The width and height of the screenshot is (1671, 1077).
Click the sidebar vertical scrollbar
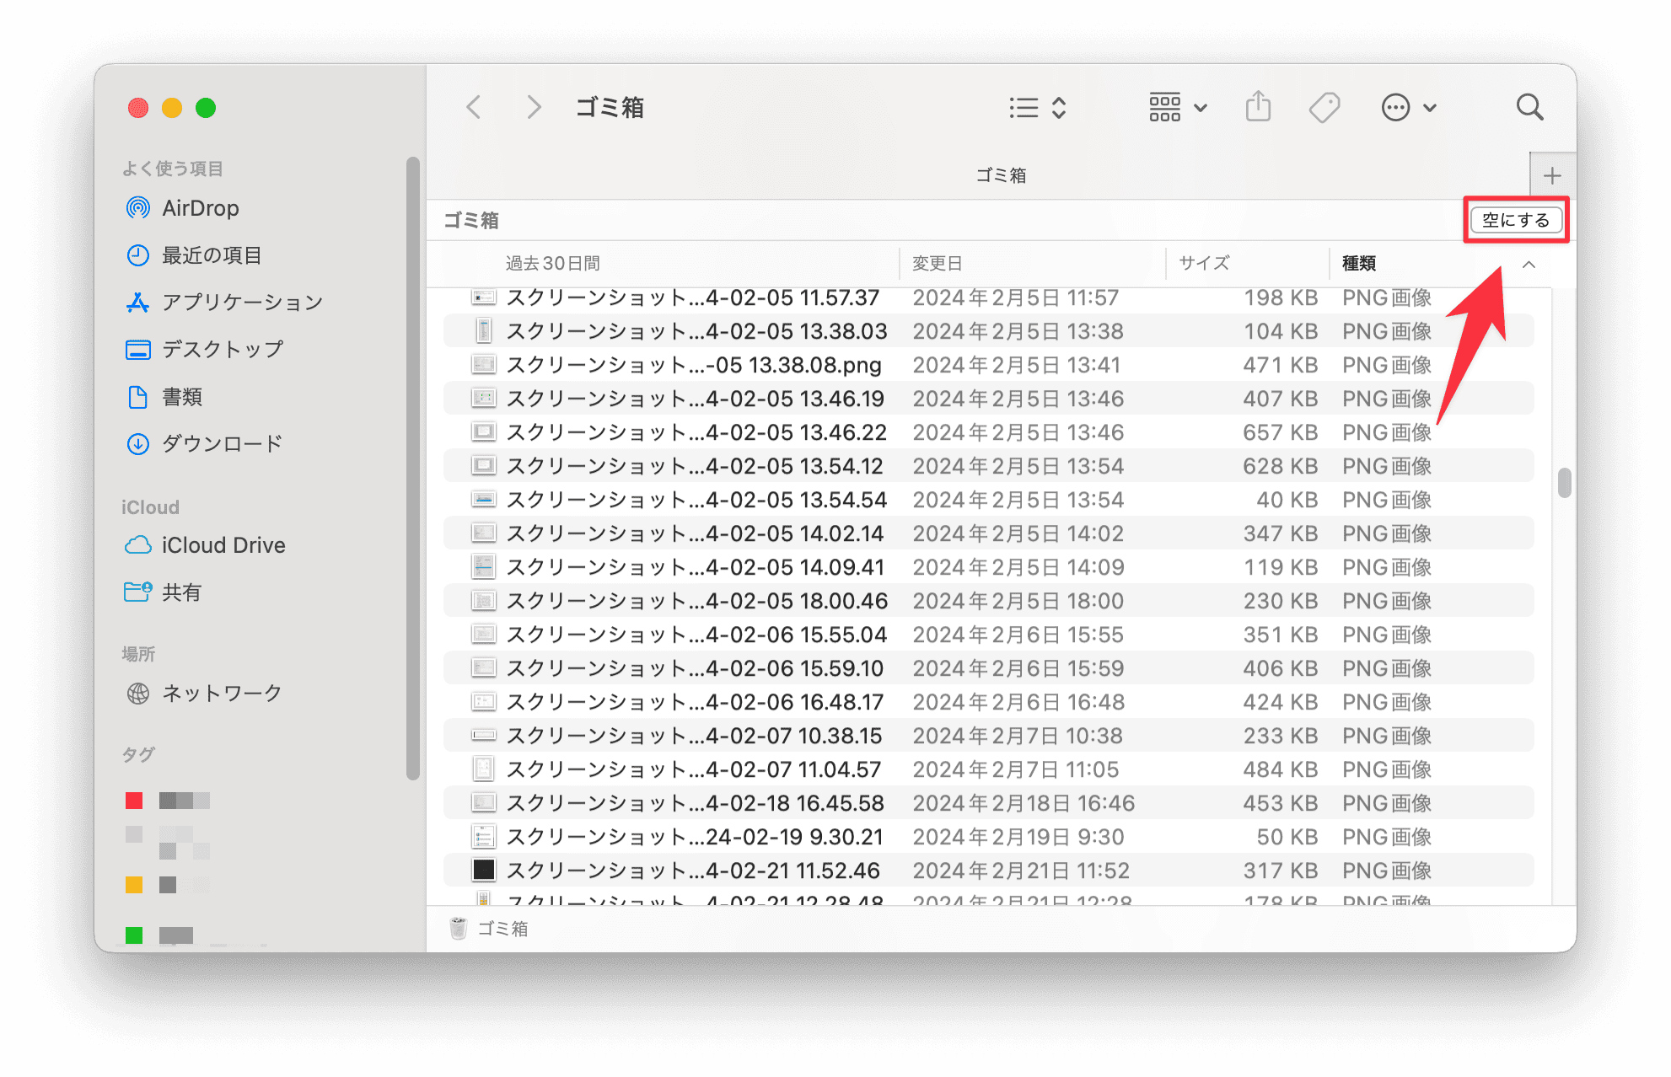click(412, 468)
